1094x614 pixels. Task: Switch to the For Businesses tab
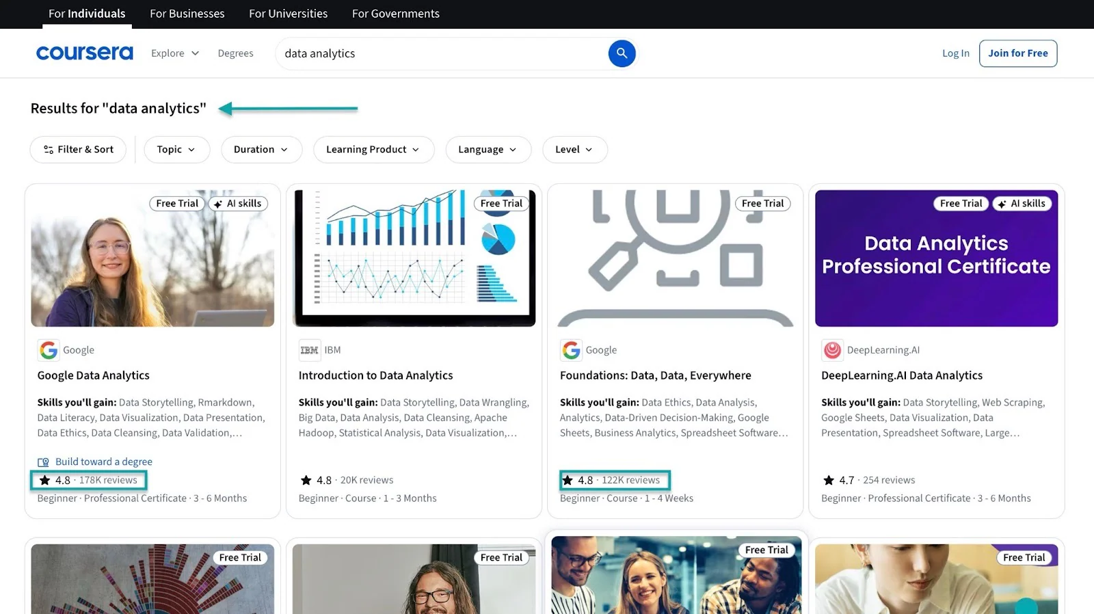187,14
